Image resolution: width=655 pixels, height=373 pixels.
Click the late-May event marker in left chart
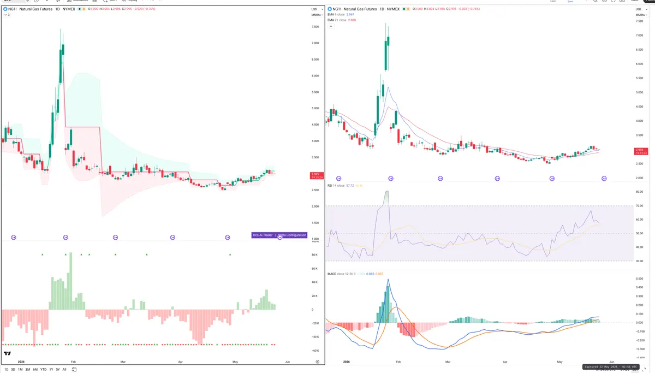pyautogui.click(x=280, y=237)
